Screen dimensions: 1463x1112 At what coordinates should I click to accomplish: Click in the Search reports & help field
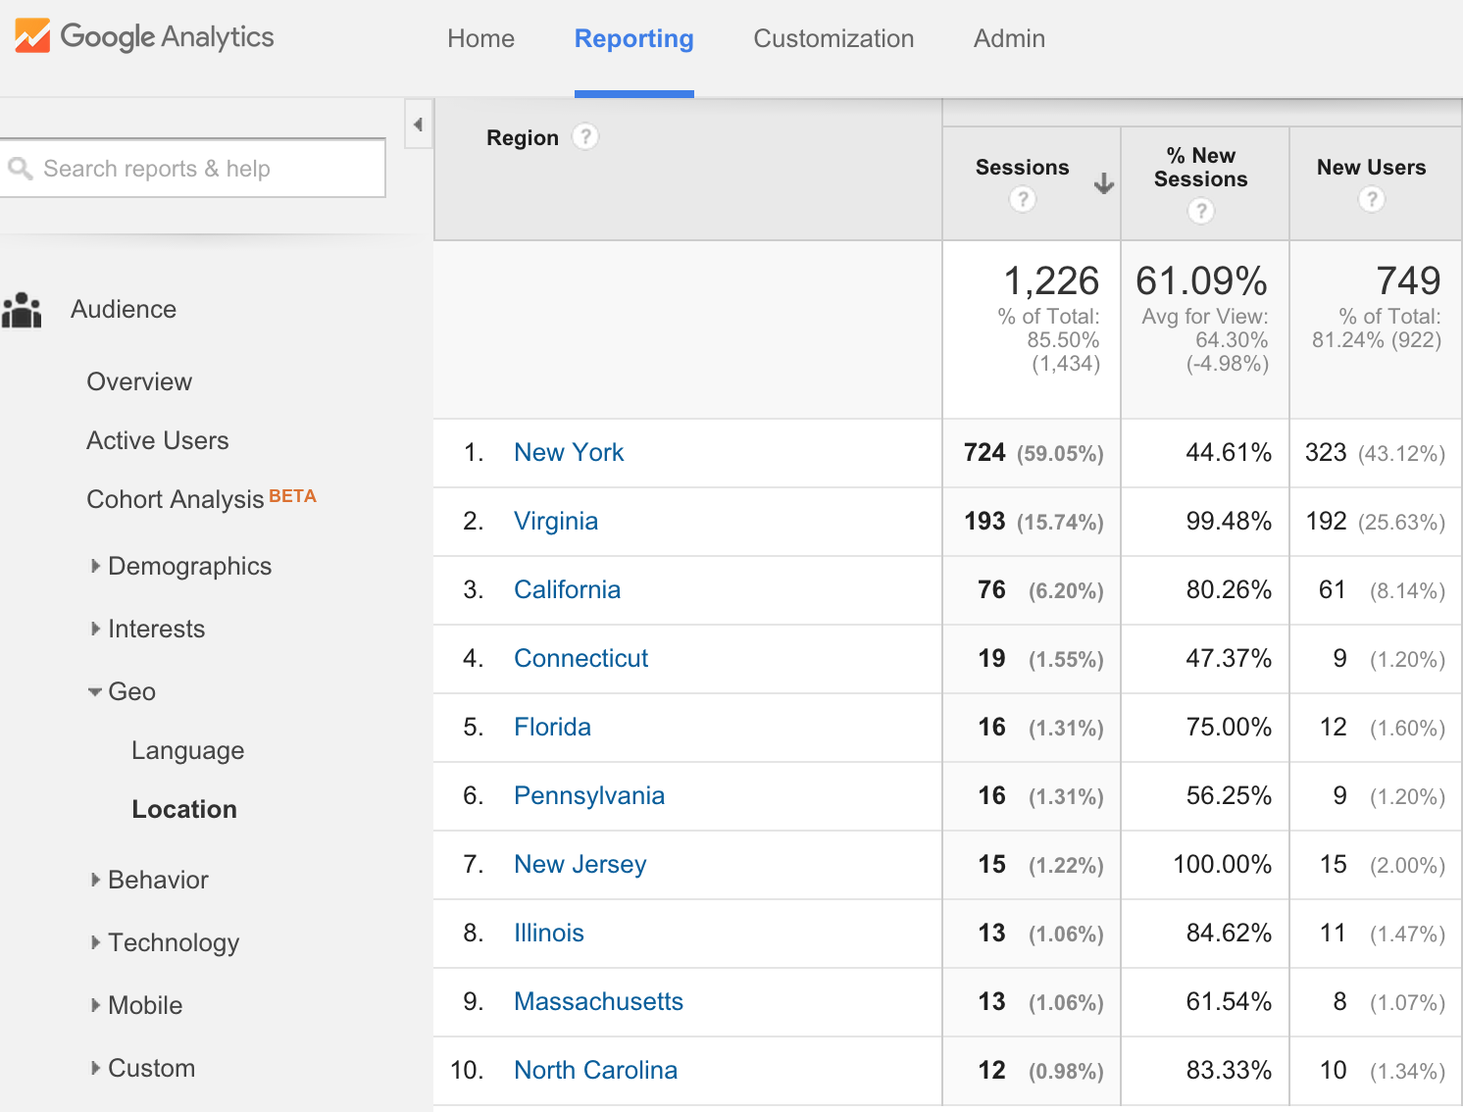click(x=192, y=169)
